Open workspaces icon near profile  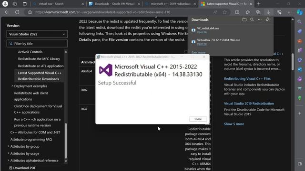click(x=15, y=4)
